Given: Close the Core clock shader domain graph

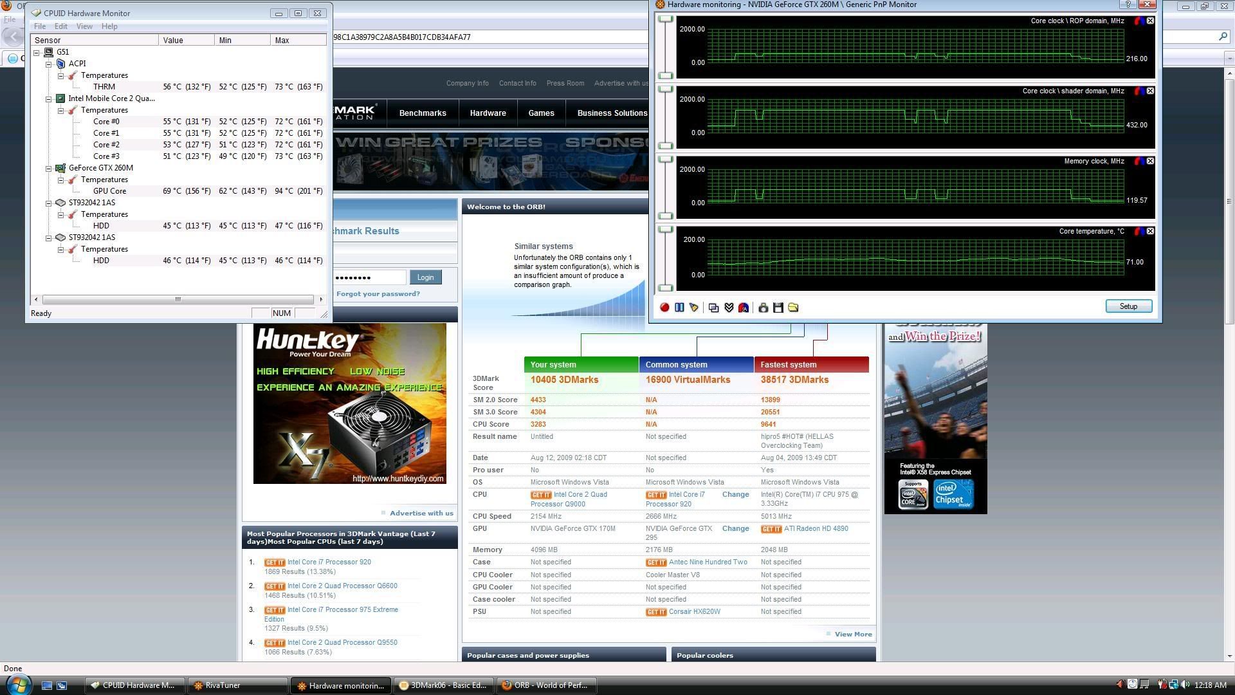Looking at the screenshot, I should pyautogui.click(x=1151, y=91).
